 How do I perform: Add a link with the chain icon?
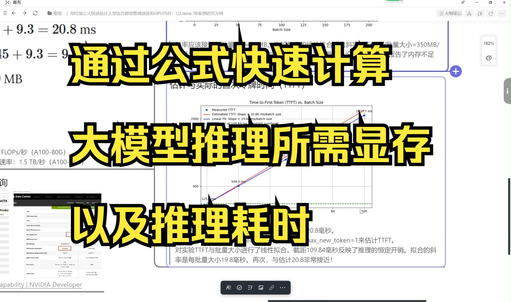click(271, 287)
